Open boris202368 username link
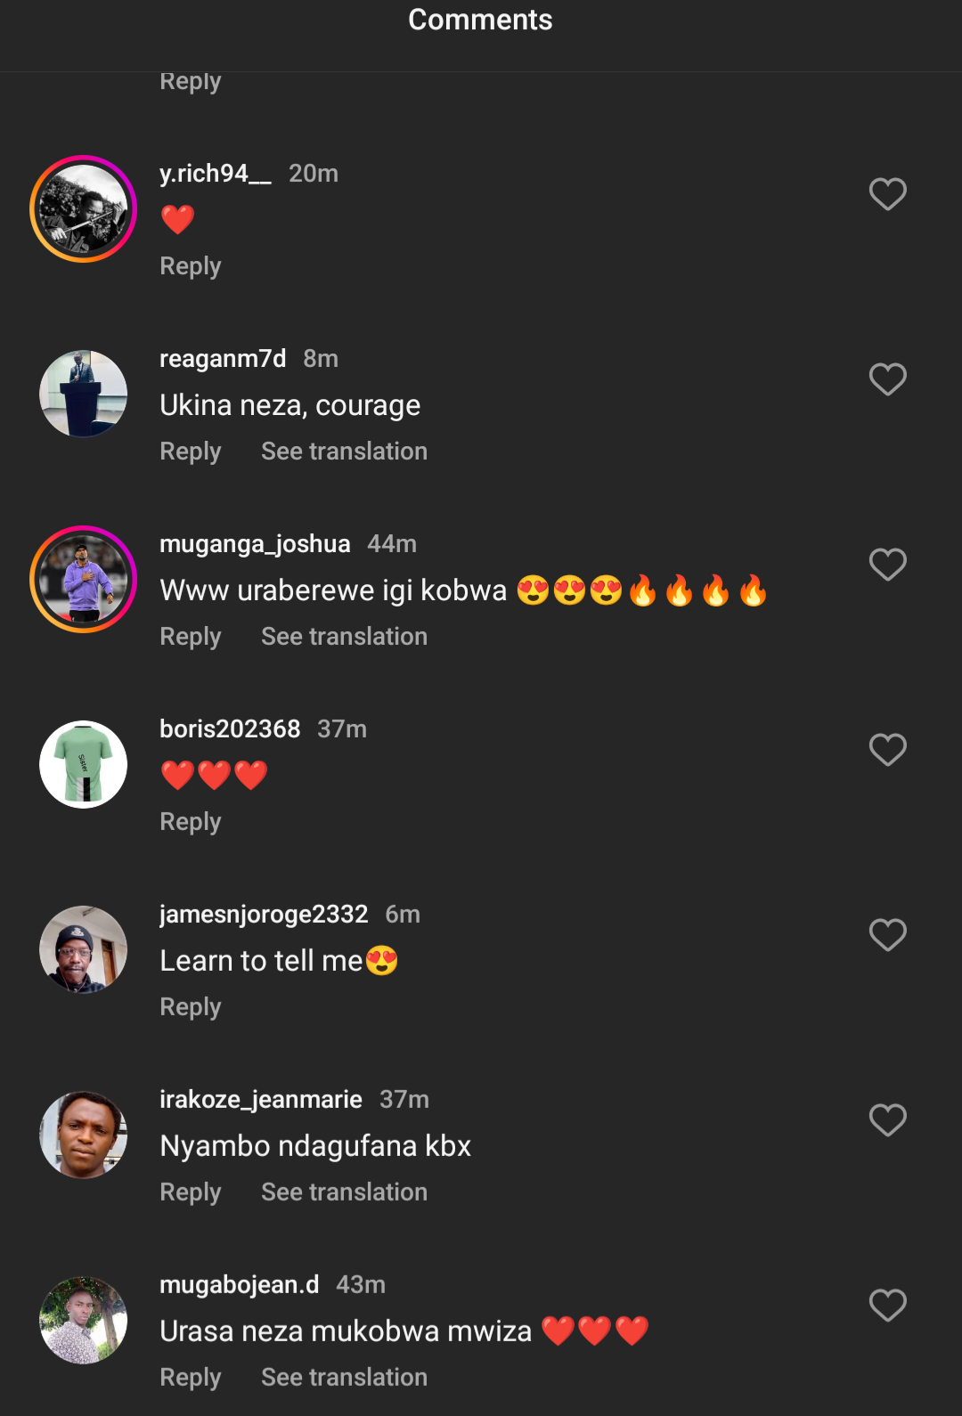The width and height of the screenshot is (962, 1416). [230, 729]
